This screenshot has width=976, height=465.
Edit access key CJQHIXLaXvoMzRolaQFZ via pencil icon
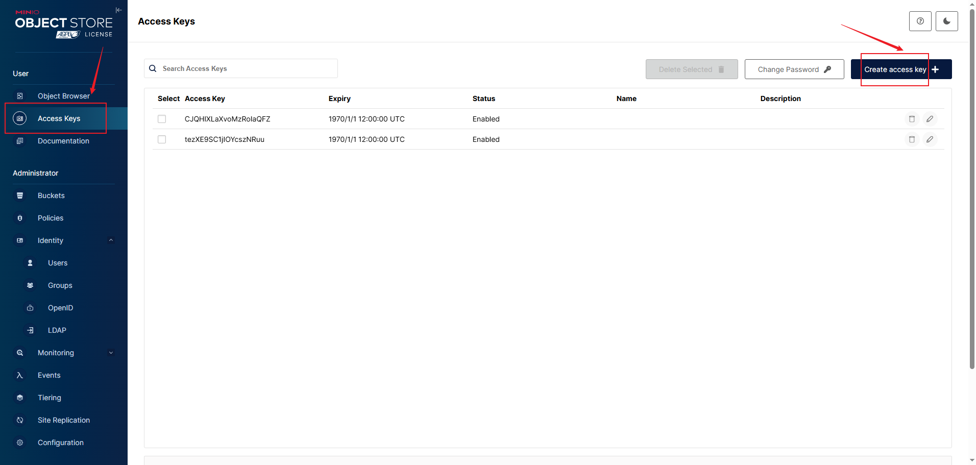click(930, 119)
